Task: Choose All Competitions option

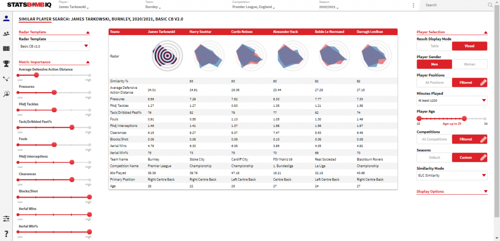Action: click(434, 140)
